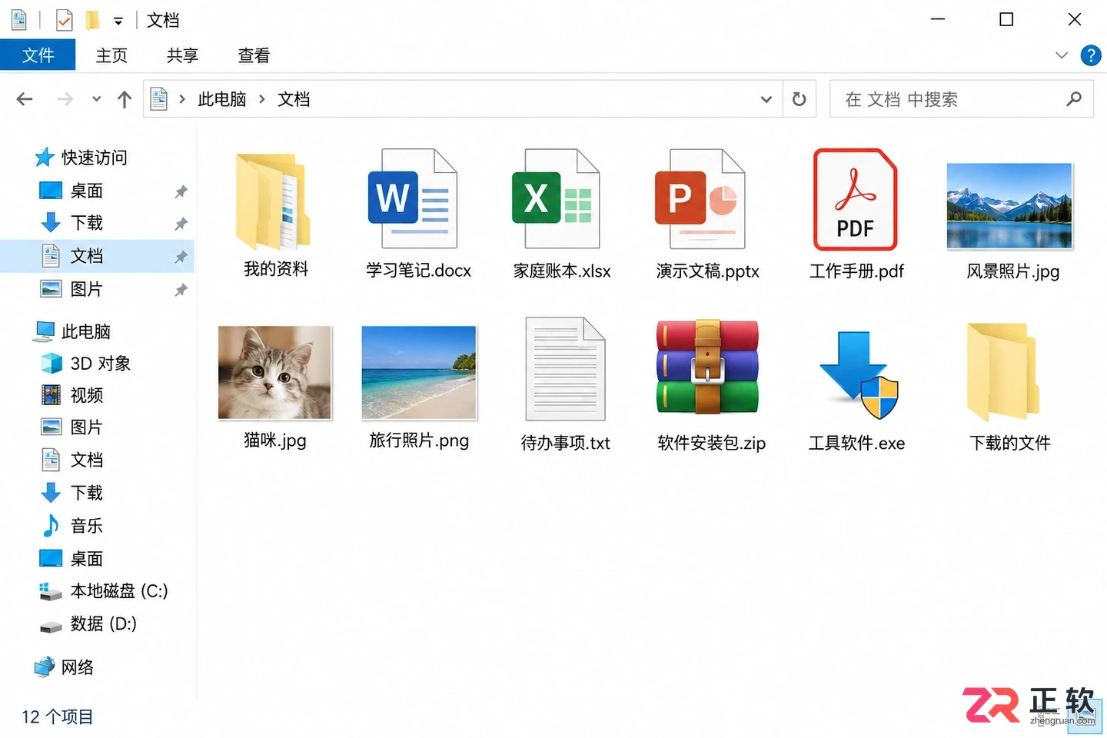Go back with the left arrow
This screenshot has width=1107, height=738.
point(25,99)
